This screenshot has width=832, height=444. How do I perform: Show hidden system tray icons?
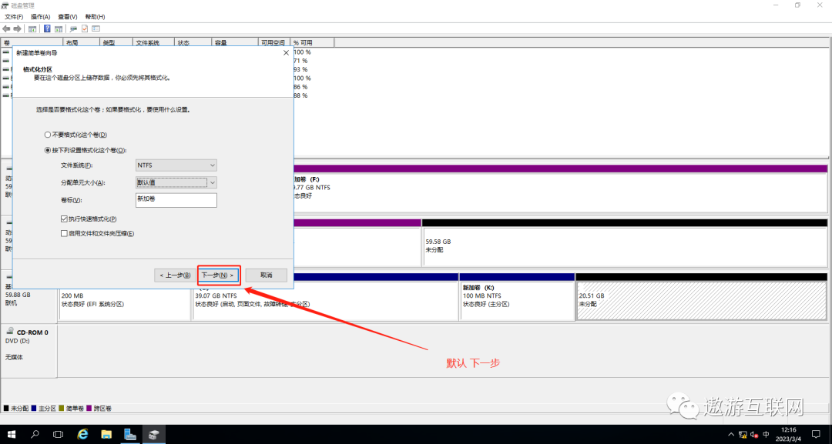[x=731, y=435]
